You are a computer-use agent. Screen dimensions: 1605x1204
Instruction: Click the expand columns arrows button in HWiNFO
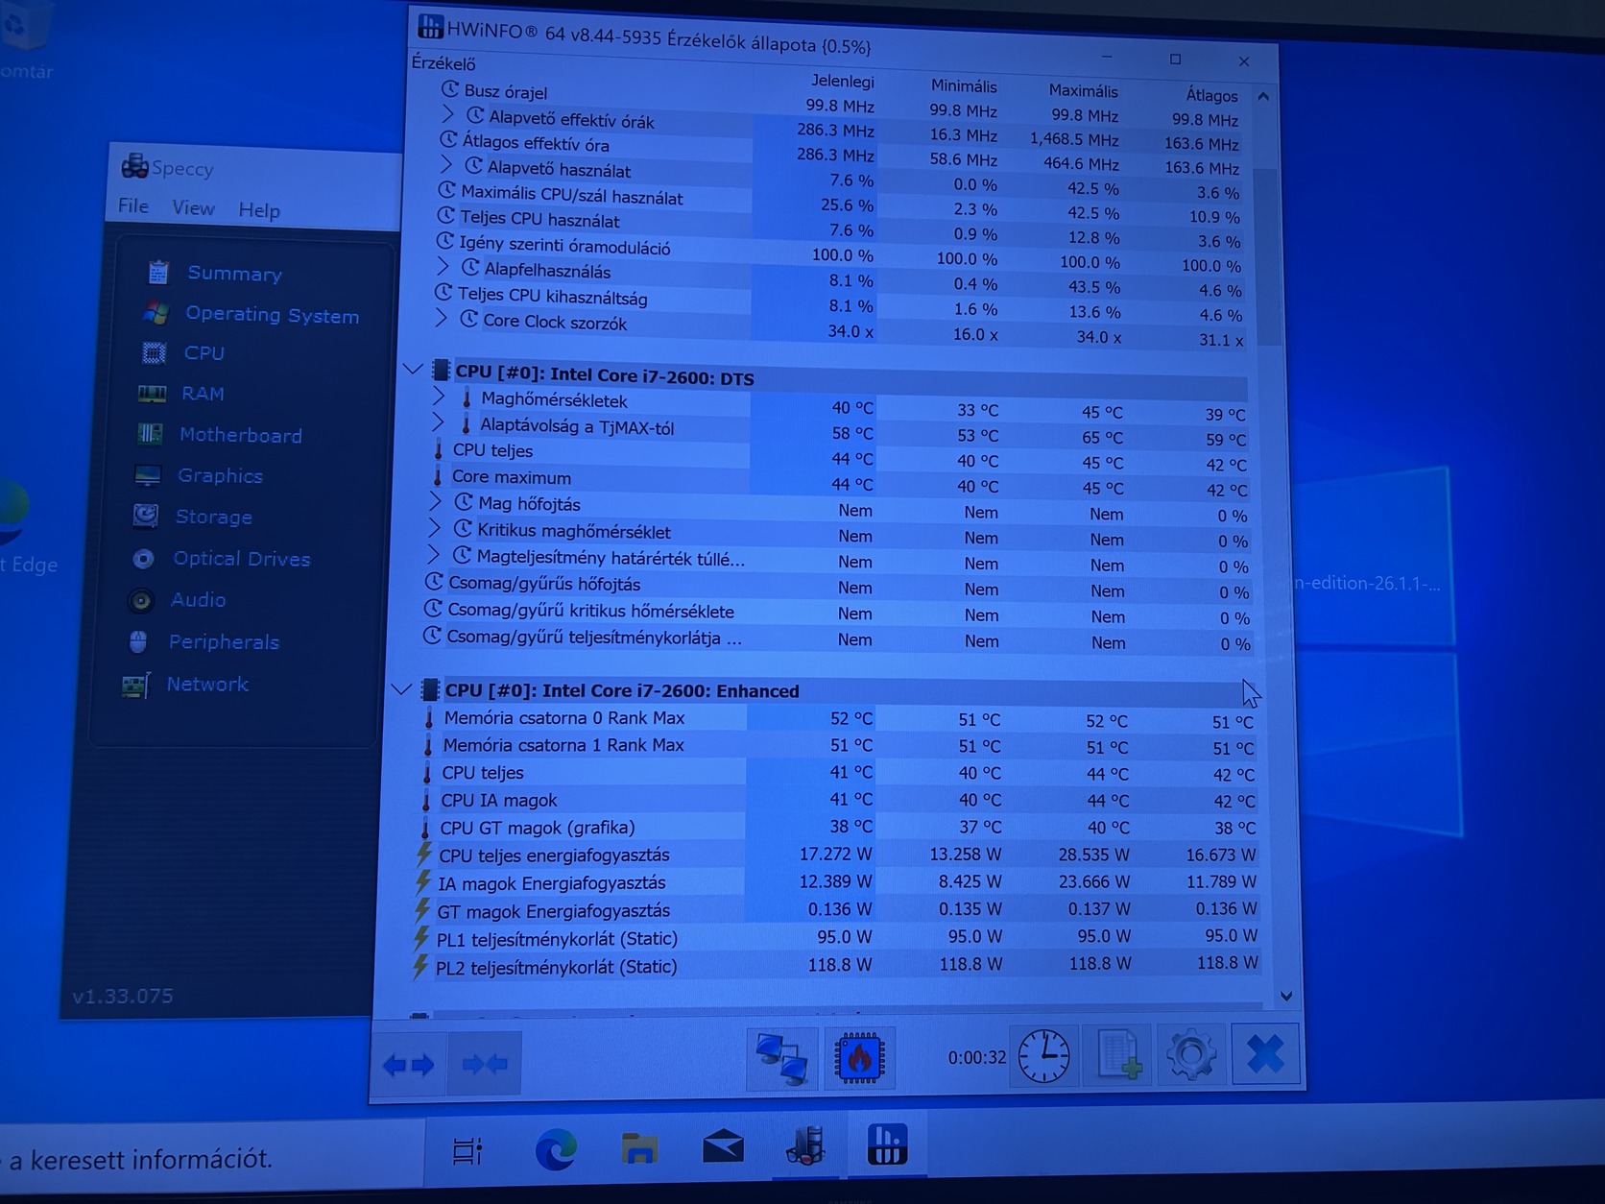[x=409, y=1064]
